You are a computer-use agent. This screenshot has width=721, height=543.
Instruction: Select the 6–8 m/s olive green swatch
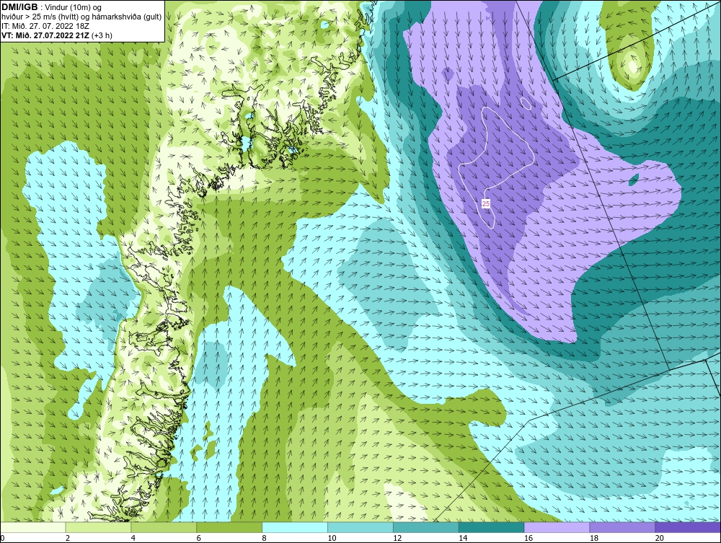tap(229, 527)
